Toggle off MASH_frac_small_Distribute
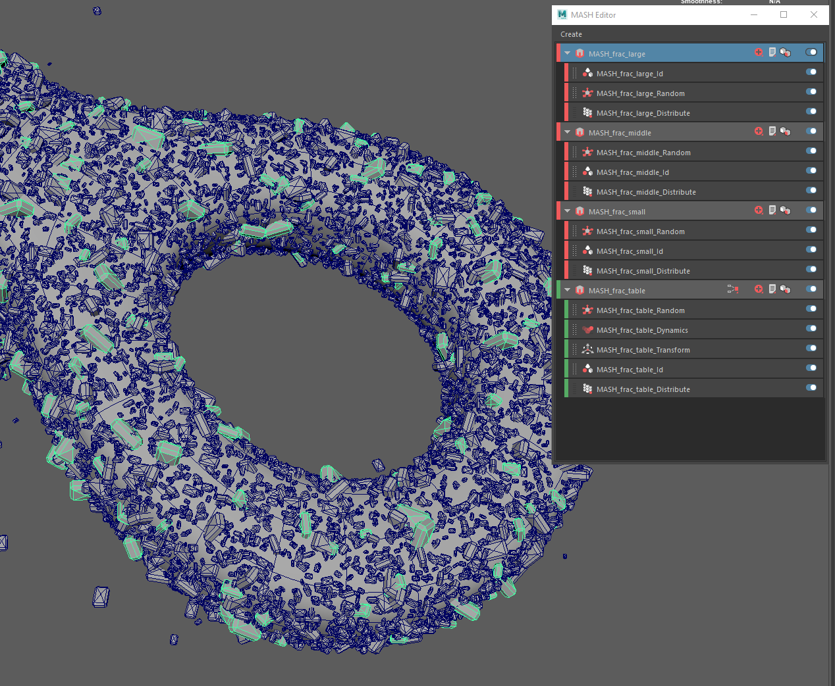Image resolution: width=835 pixels, height=686 pixels. (811, 269)
